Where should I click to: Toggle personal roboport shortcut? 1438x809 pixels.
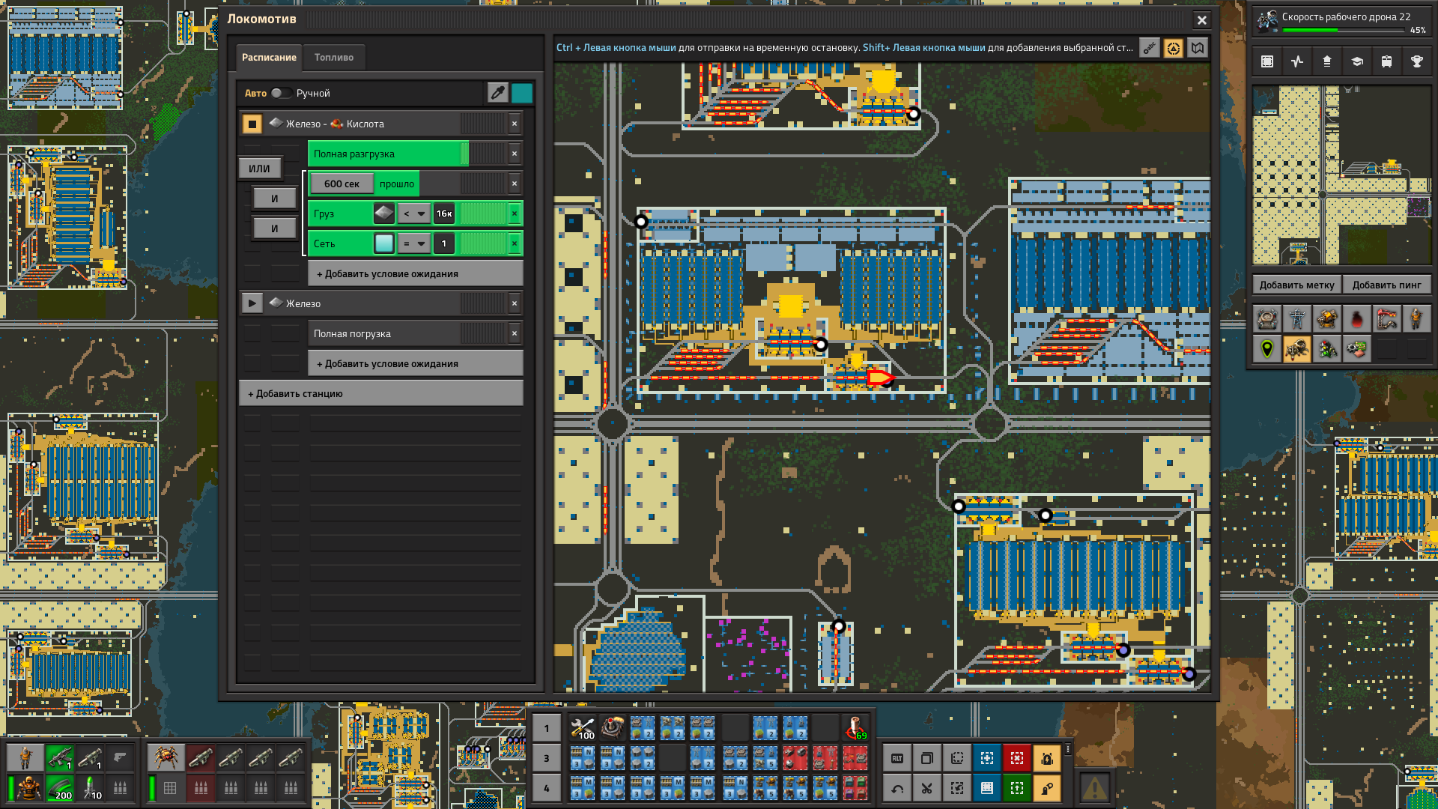click(1047, 758)
